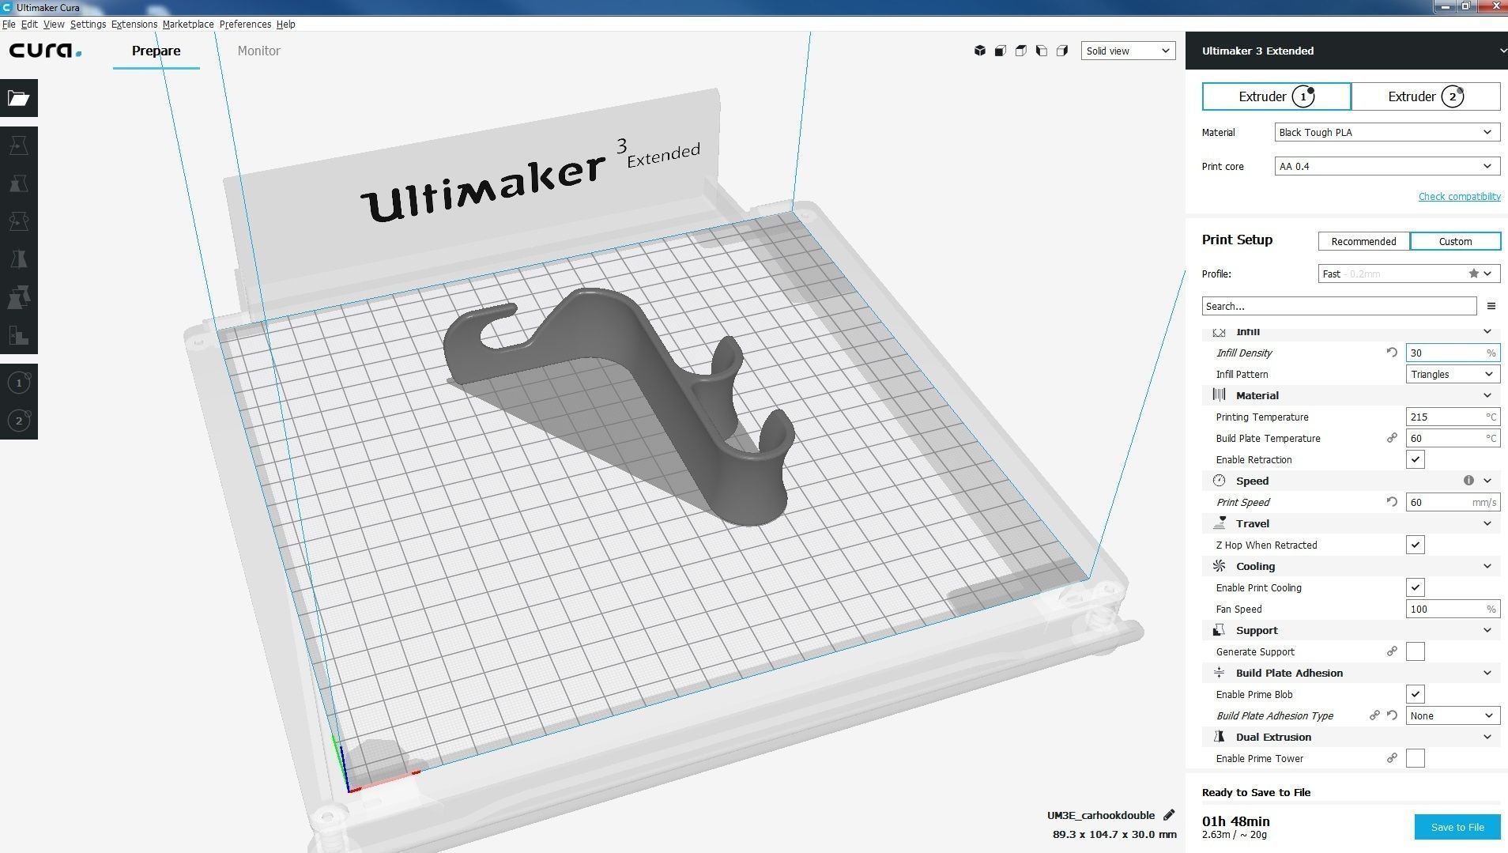The height and width of the screenshot is (853, 1508).
Task: Collapse the Cooling settings section chevron
Action: pyautogui.click(x=1487, y=566)
